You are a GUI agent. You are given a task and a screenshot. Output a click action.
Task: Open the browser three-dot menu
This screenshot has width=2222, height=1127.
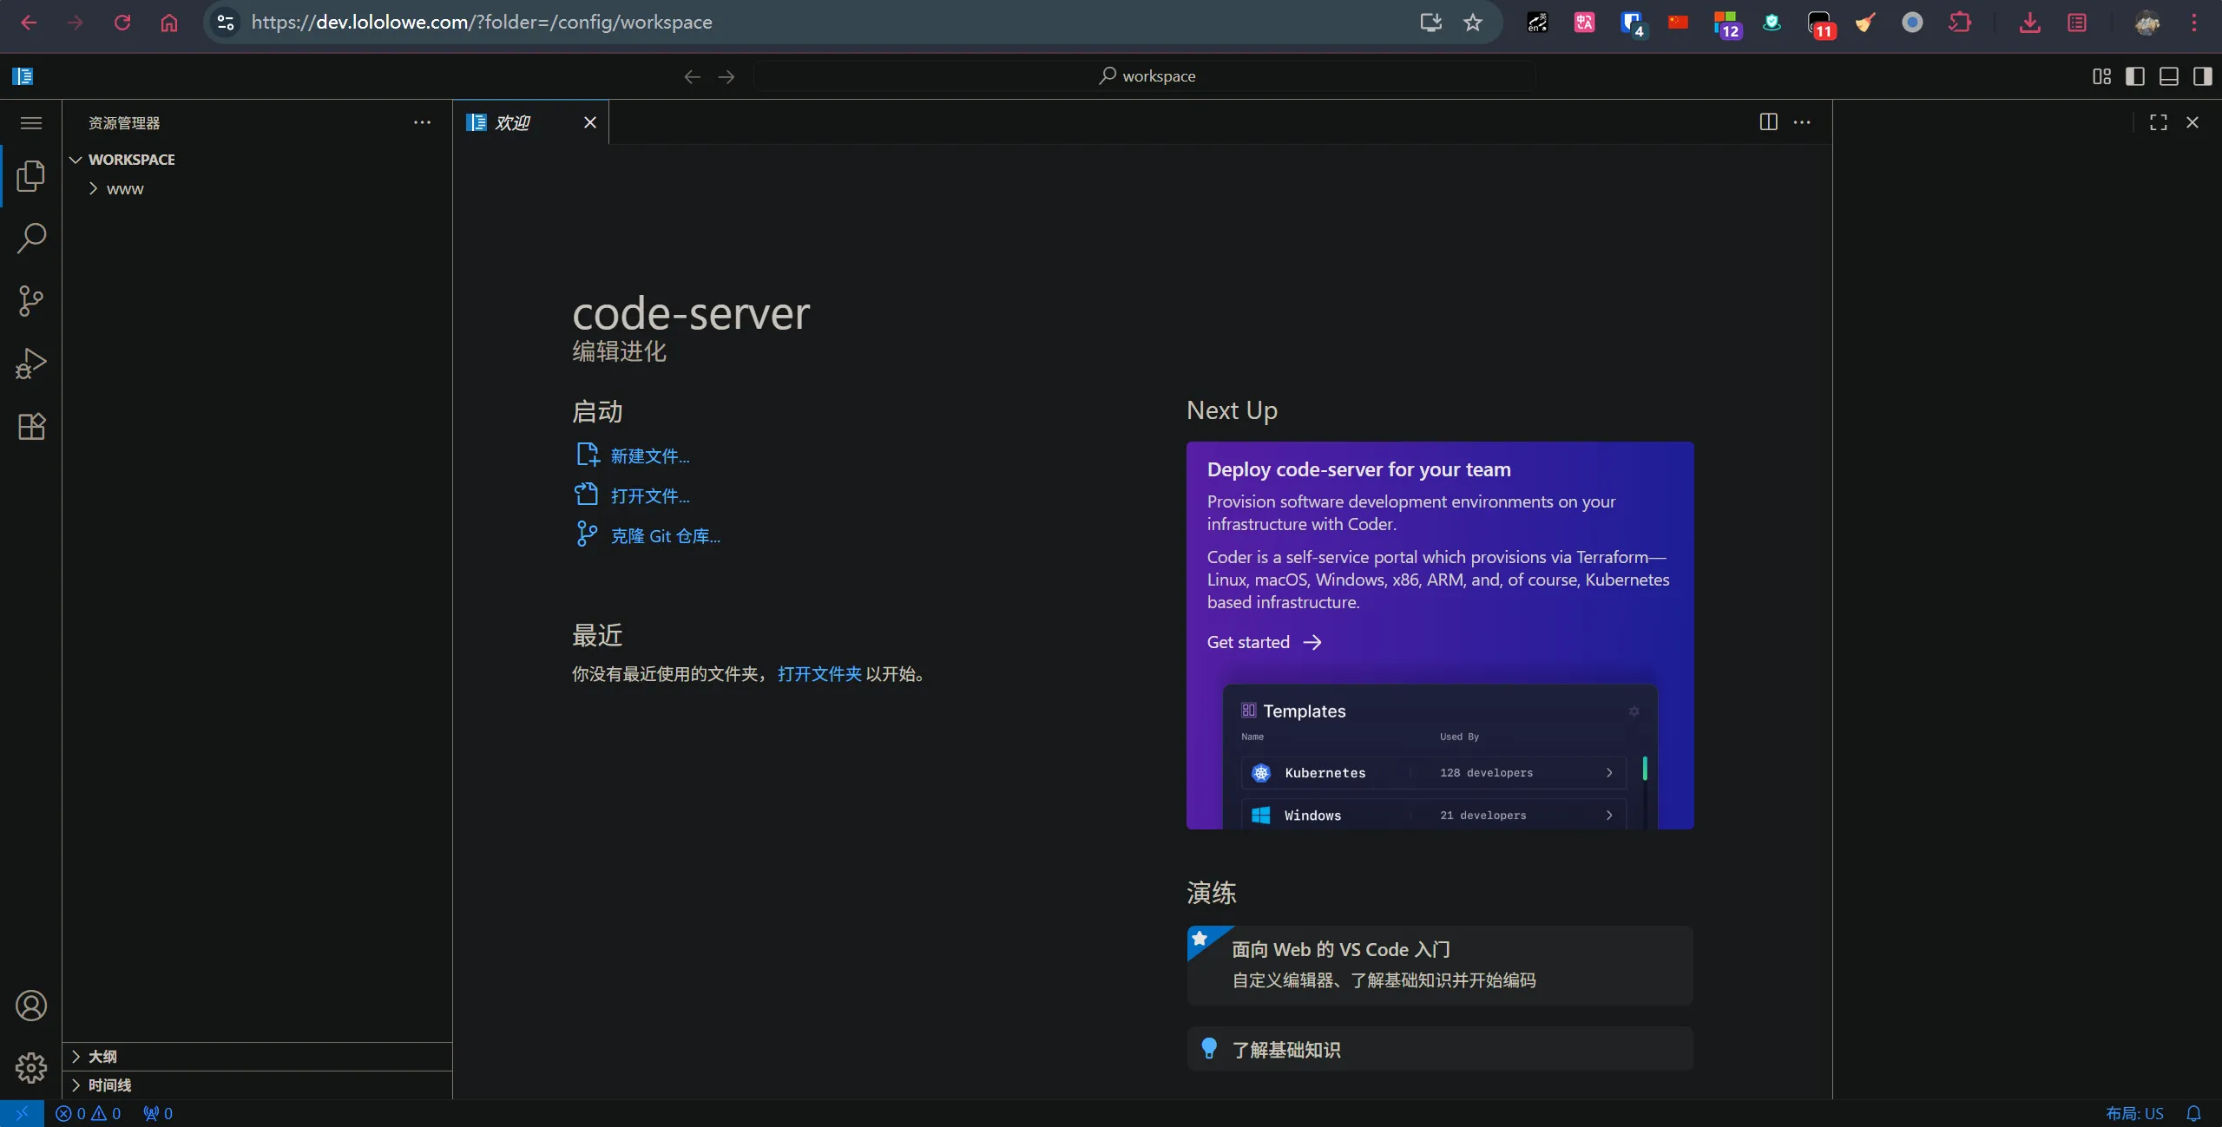(2193, 23)
